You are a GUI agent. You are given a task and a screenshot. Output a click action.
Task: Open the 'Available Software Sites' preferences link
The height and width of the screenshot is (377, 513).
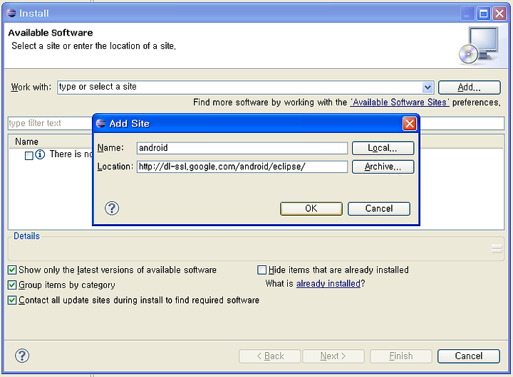400,102
